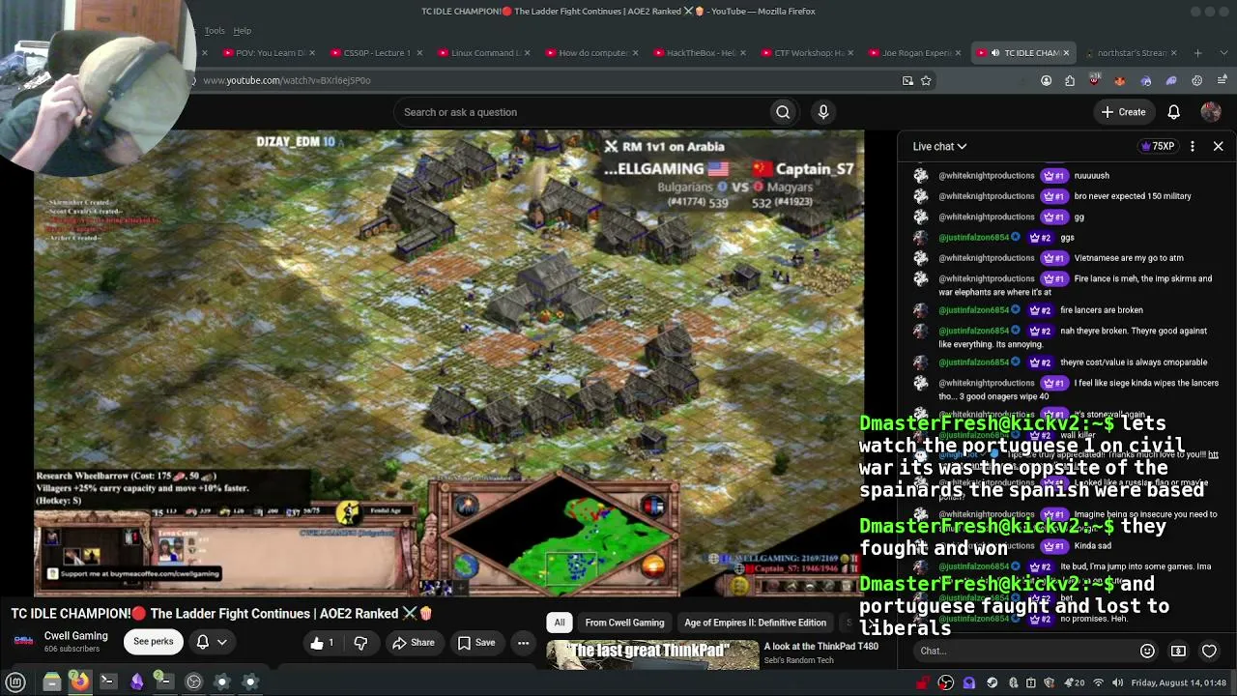This screenshot has width=1237, height=696.
Task: Select 'Age of Empires II: Definitive Edition' chip
Action: (755, 623)
